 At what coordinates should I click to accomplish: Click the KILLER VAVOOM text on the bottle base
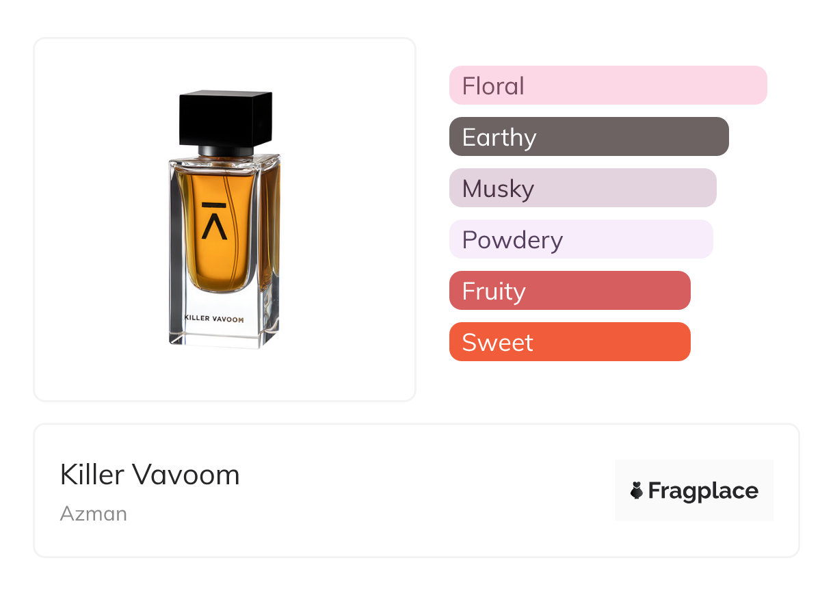(213, 319)
